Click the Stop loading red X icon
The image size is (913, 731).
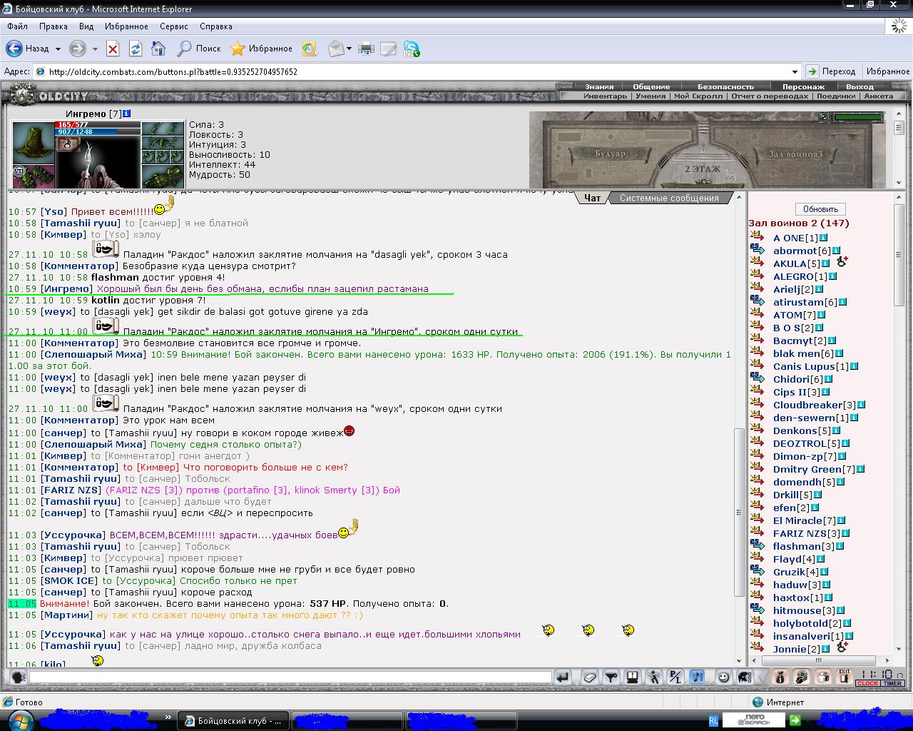tap(113, 49)
